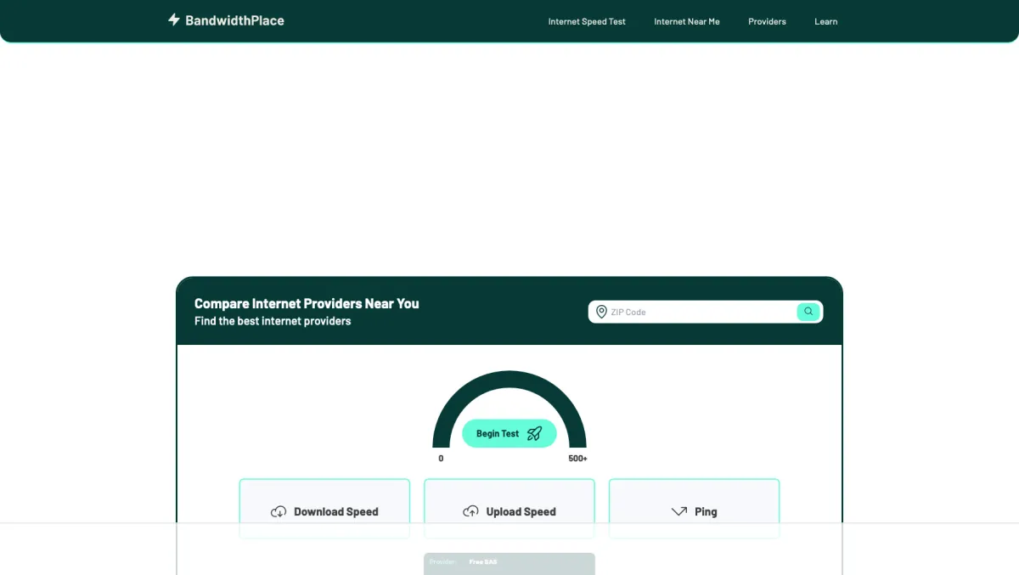Click the rocket icon on Begin Test
Screen dimensions: 1019x575
(534, 433)
